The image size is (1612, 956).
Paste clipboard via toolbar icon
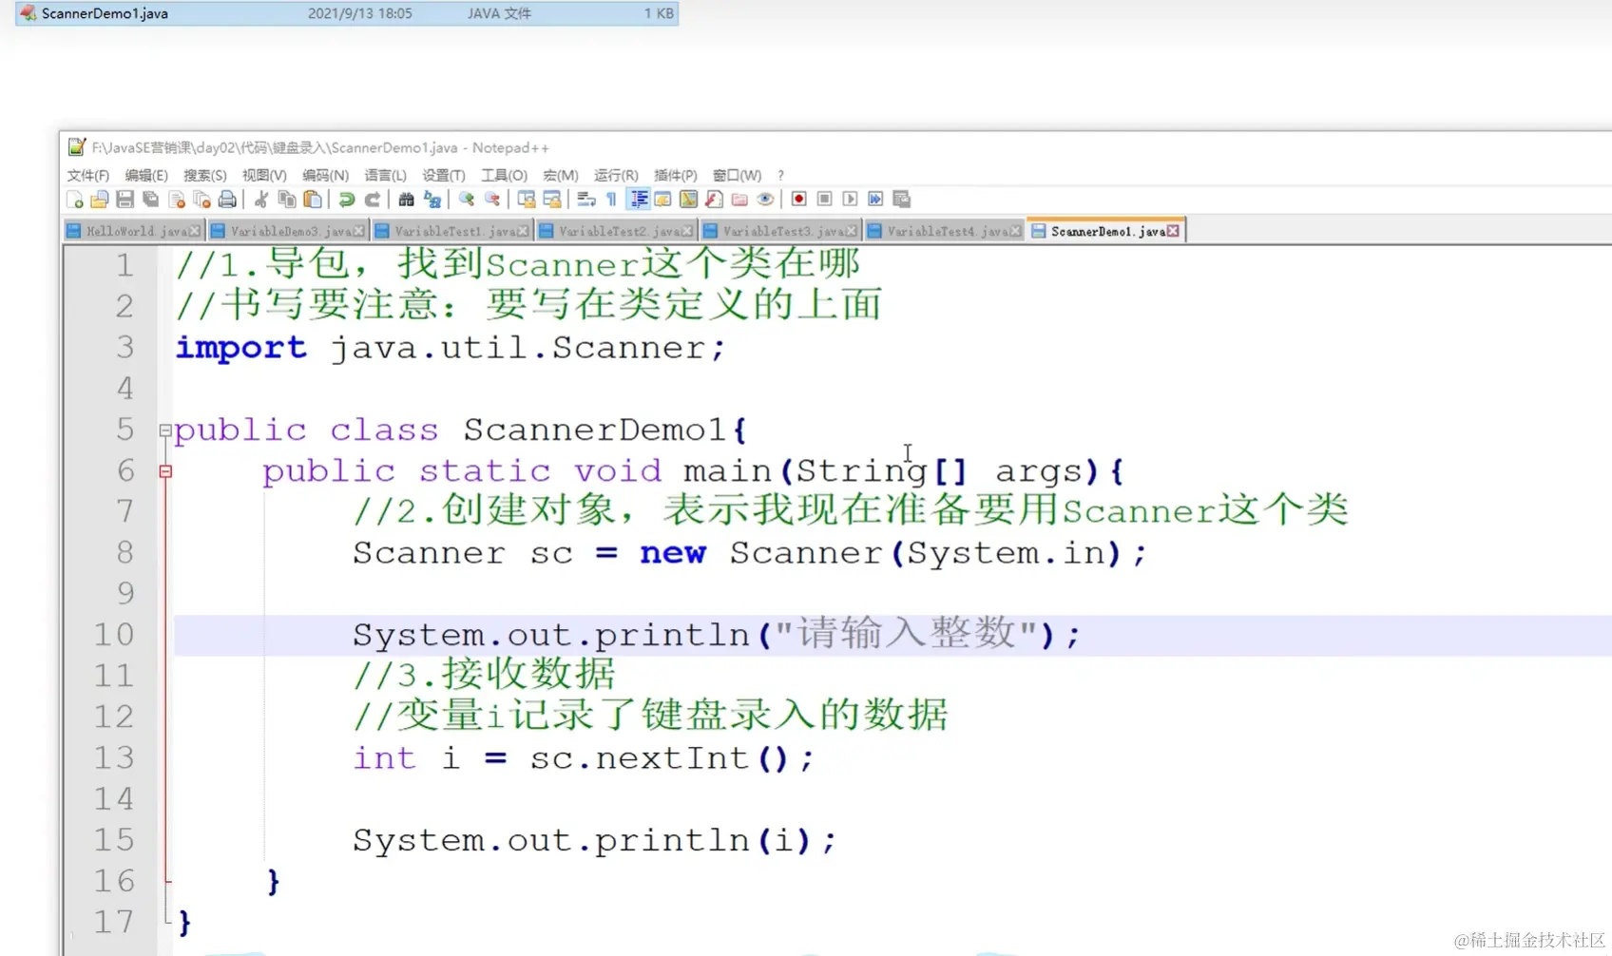tap(312, 199)
